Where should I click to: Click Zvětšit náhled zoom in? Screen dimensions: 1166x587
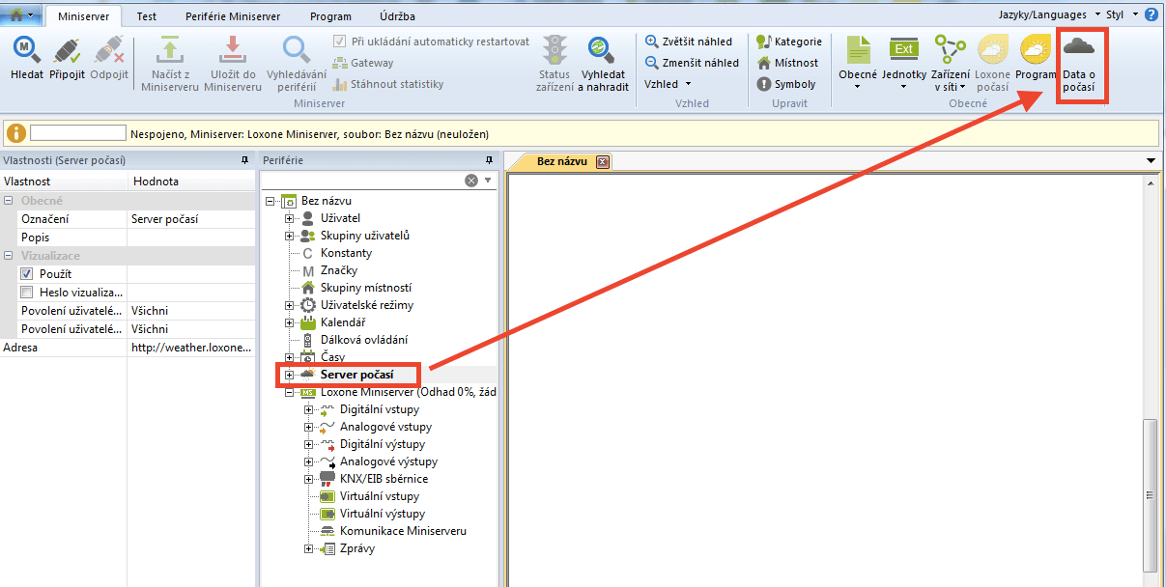click(689, 42)
